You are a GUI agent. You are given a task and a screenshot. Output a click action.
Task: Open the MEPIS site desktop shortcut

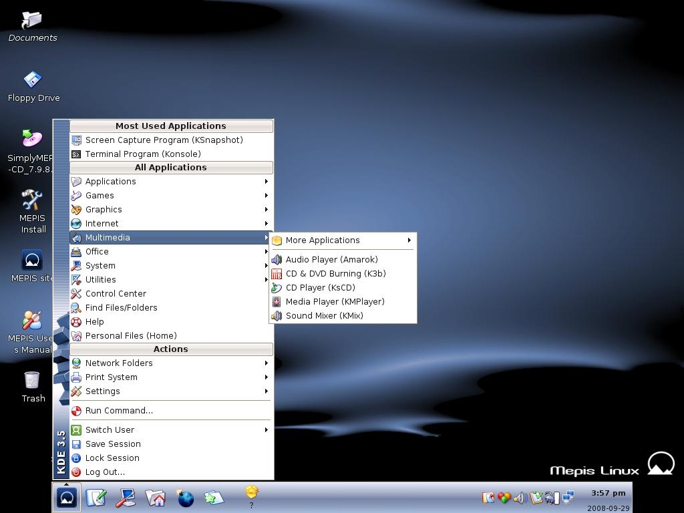(x=32, y=266)
